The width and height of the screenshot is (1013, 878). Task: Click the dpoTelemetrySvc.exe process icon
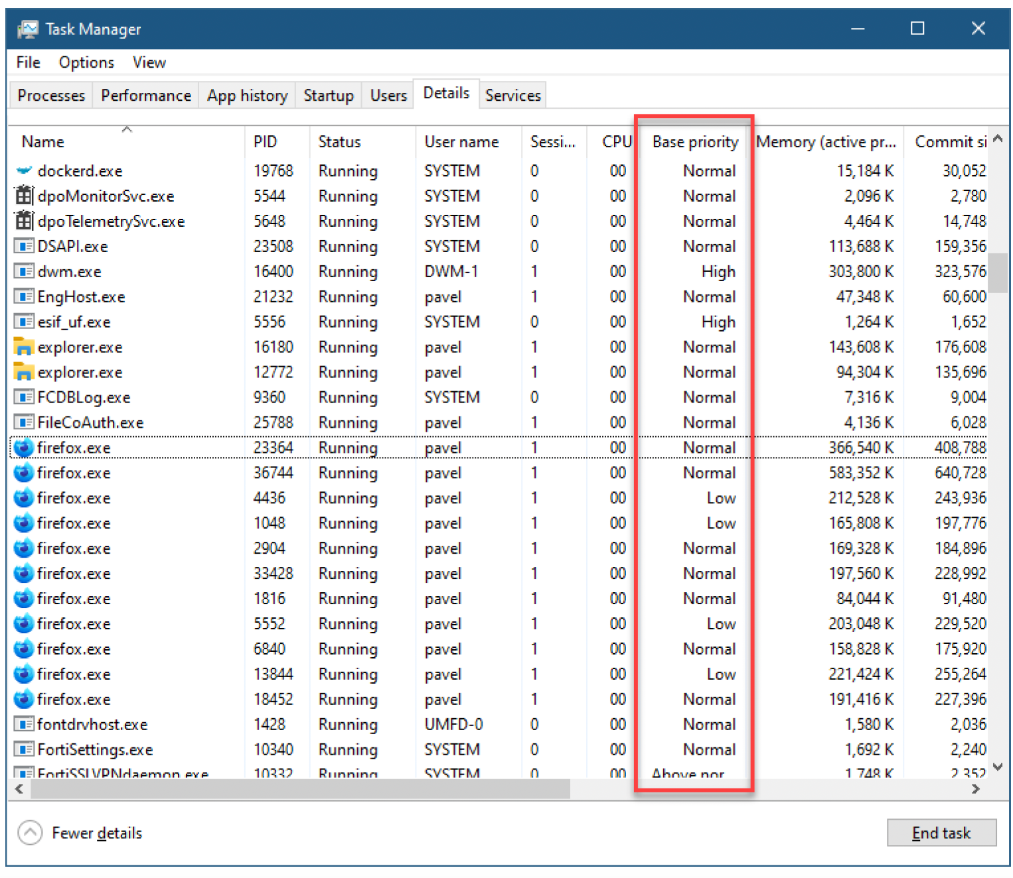[24, 221]
